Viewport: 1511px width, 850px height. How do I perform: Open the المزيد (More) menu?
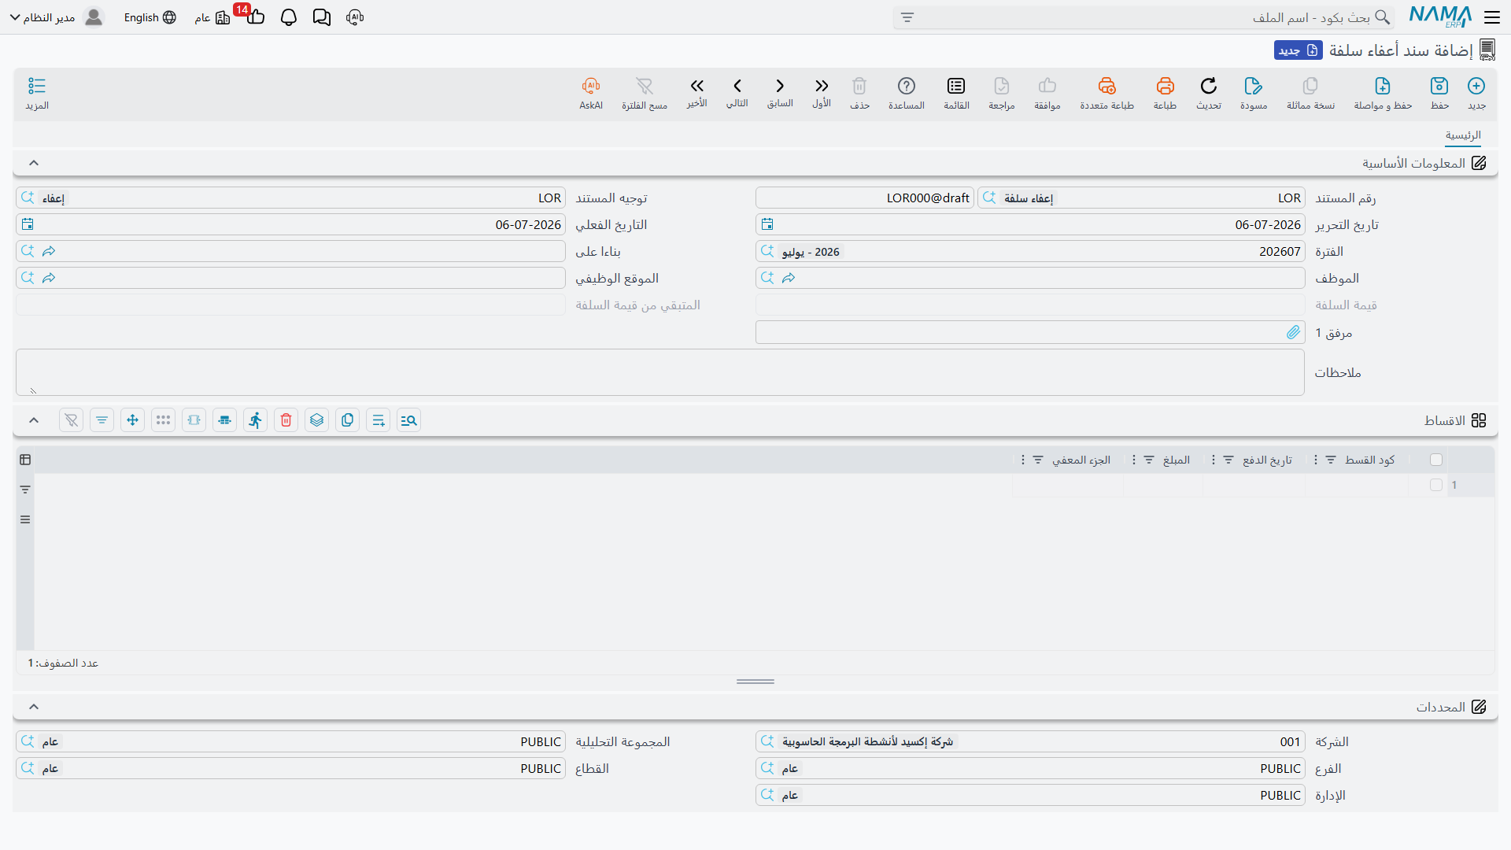click(x=37, y=93)
